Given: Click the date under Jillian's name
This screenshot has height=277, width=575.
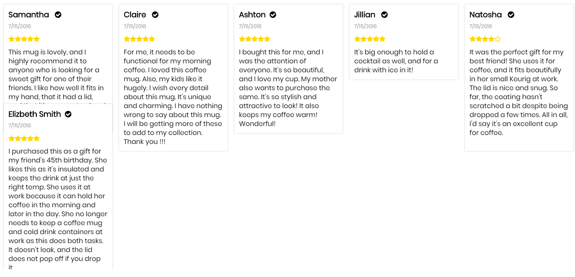Looking at the screenshot, I should click(x=365, y=26).
